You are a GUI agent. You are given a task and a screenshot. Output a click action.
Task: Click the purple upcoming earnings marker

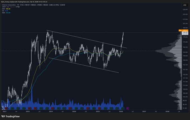128,108
